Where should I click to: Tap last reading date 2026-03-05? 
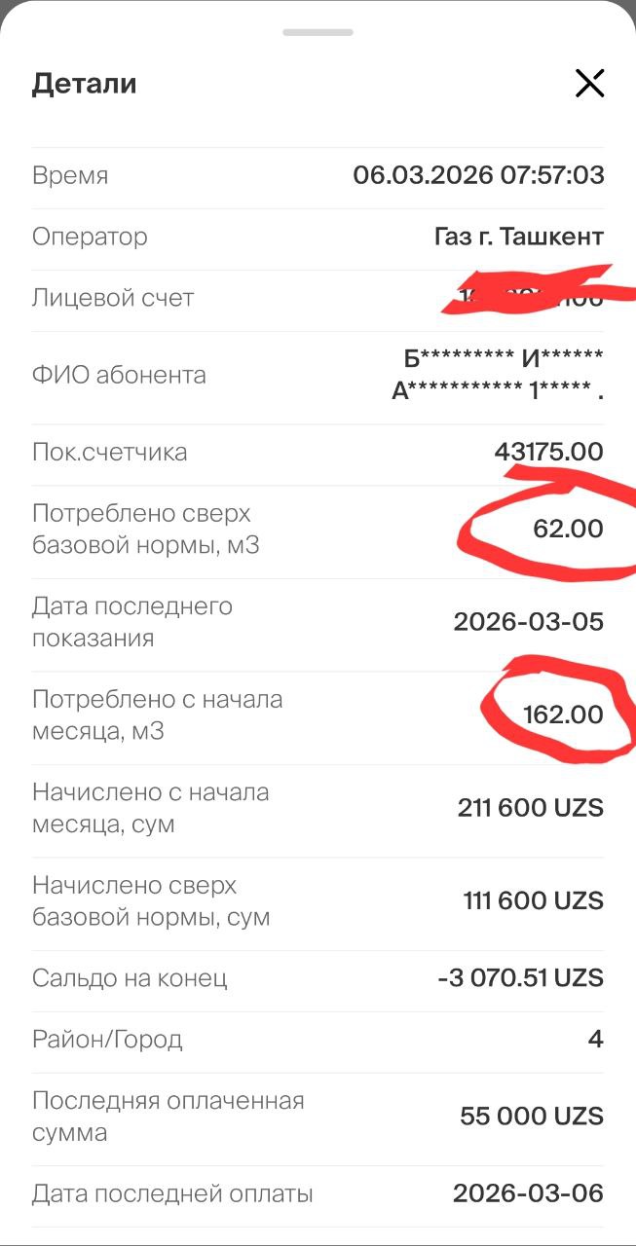click(x=528, y=622)
